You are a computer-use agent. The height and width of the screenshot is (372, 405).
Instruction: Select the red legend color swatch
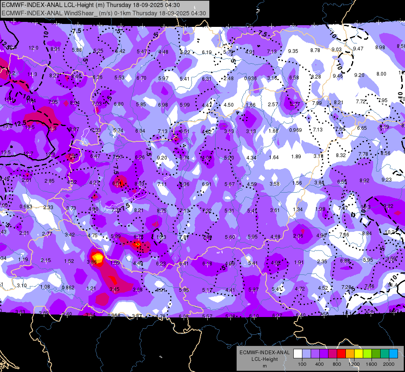[341, 354]
